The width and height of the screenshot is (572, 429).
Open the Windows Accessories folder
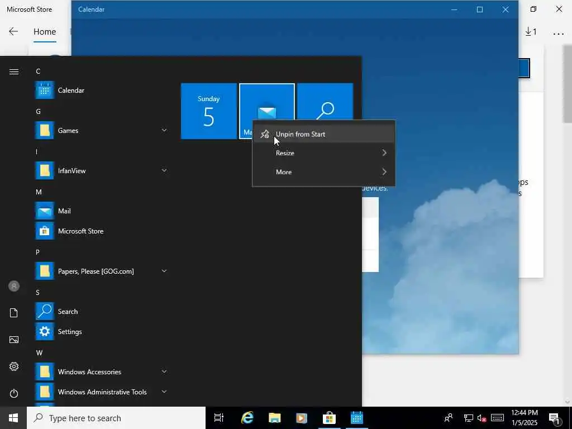pyautogui.click(x=102, y=371)
